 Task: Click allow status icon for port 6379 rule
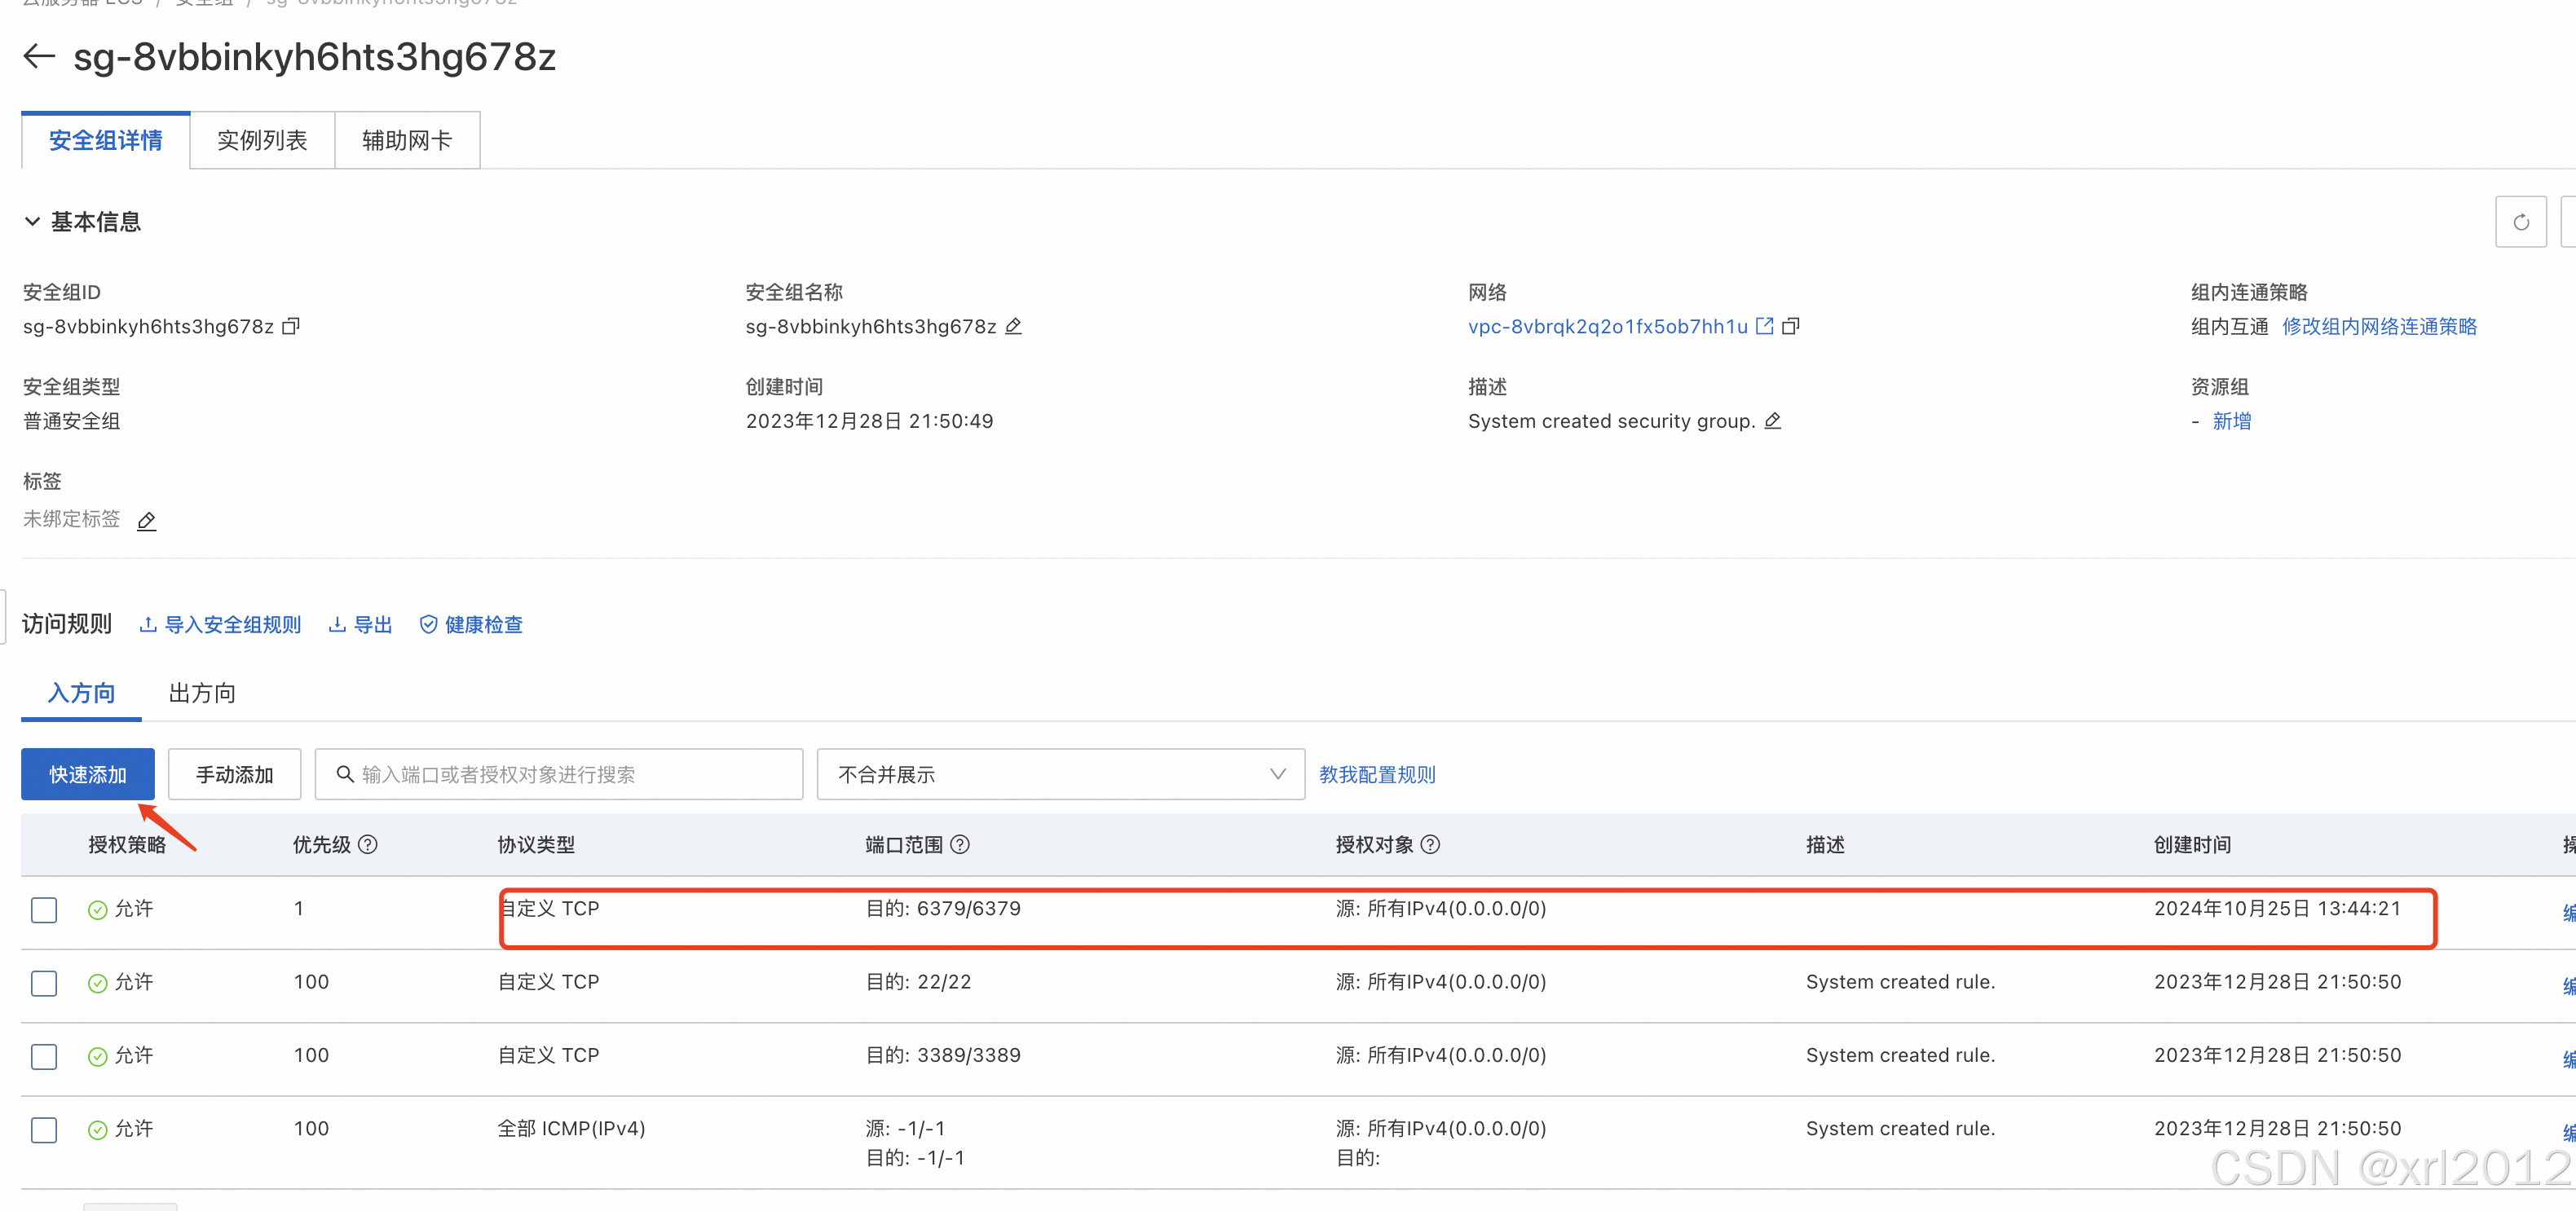click(x=98, y=909)
